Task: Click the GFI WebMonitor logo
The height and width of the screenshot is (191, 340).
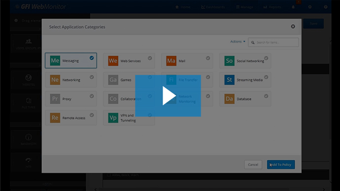Action: coord(40,7)
